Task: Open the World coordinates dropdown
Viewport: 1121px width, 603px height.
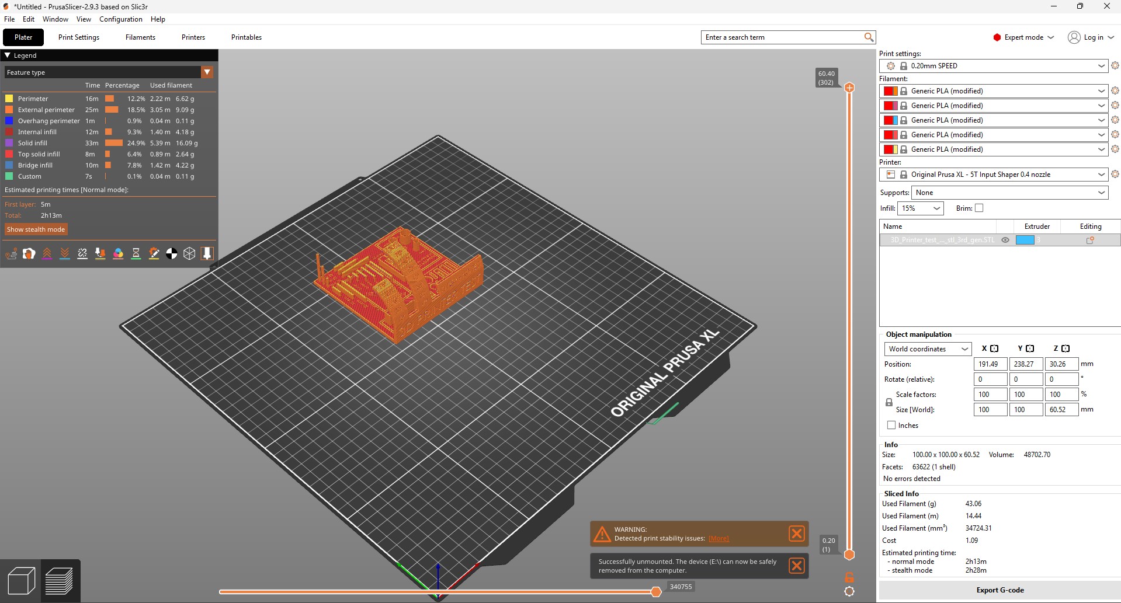Action: [x=928, y=349]
